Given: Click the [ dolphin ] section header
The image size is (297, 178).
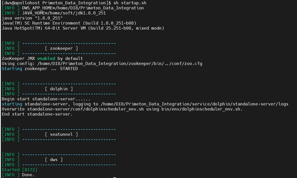Looking at the screenshot, I should [59, 89].
